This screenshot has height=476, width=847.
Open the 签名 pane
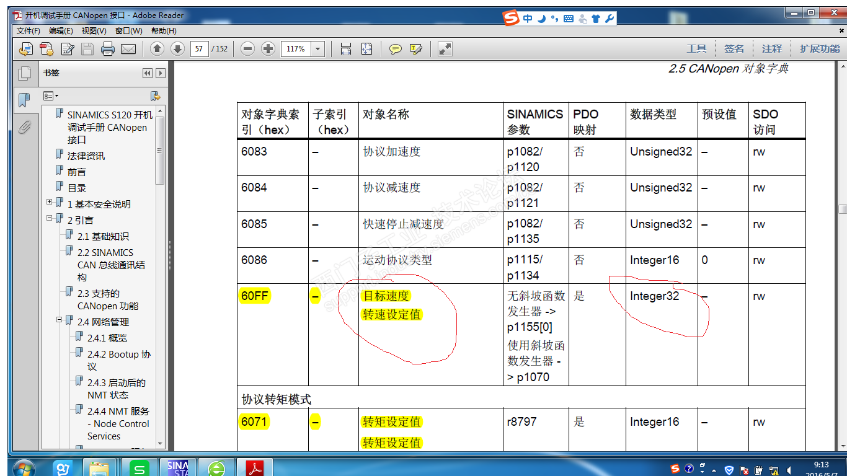point(734,48)
